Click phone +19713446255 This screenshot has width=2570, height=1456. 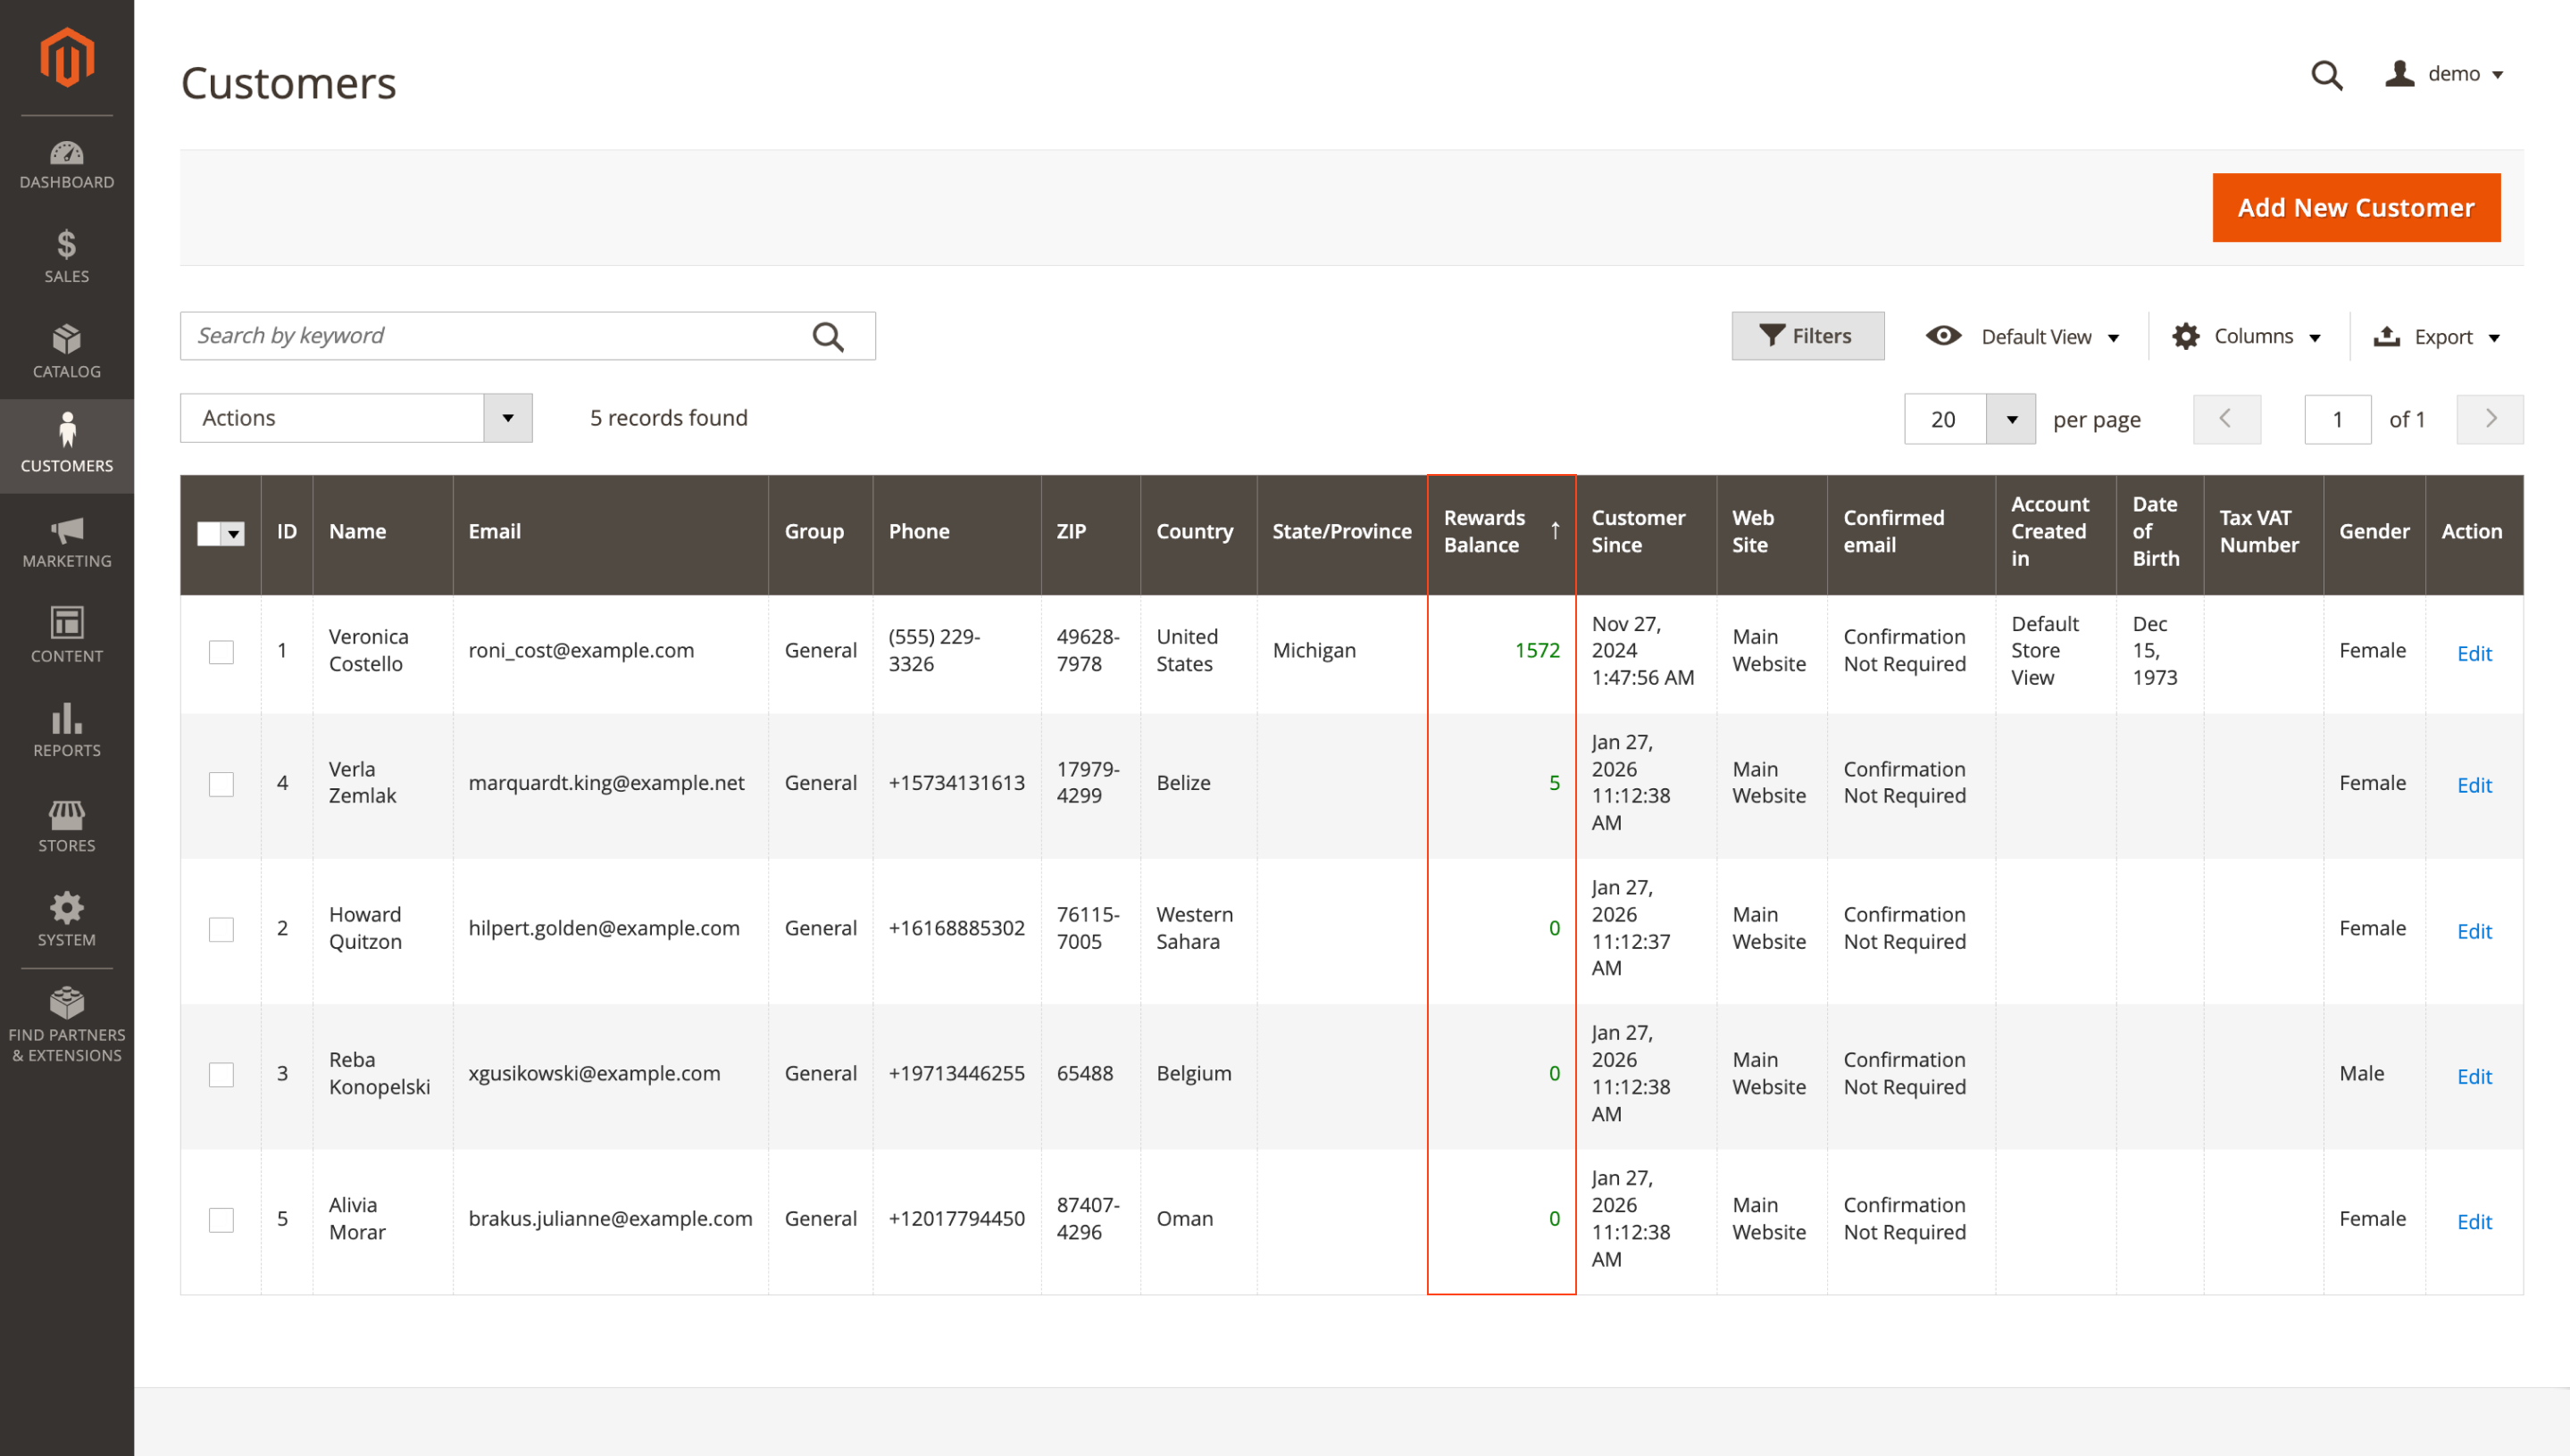click(x=957, y=1074)
